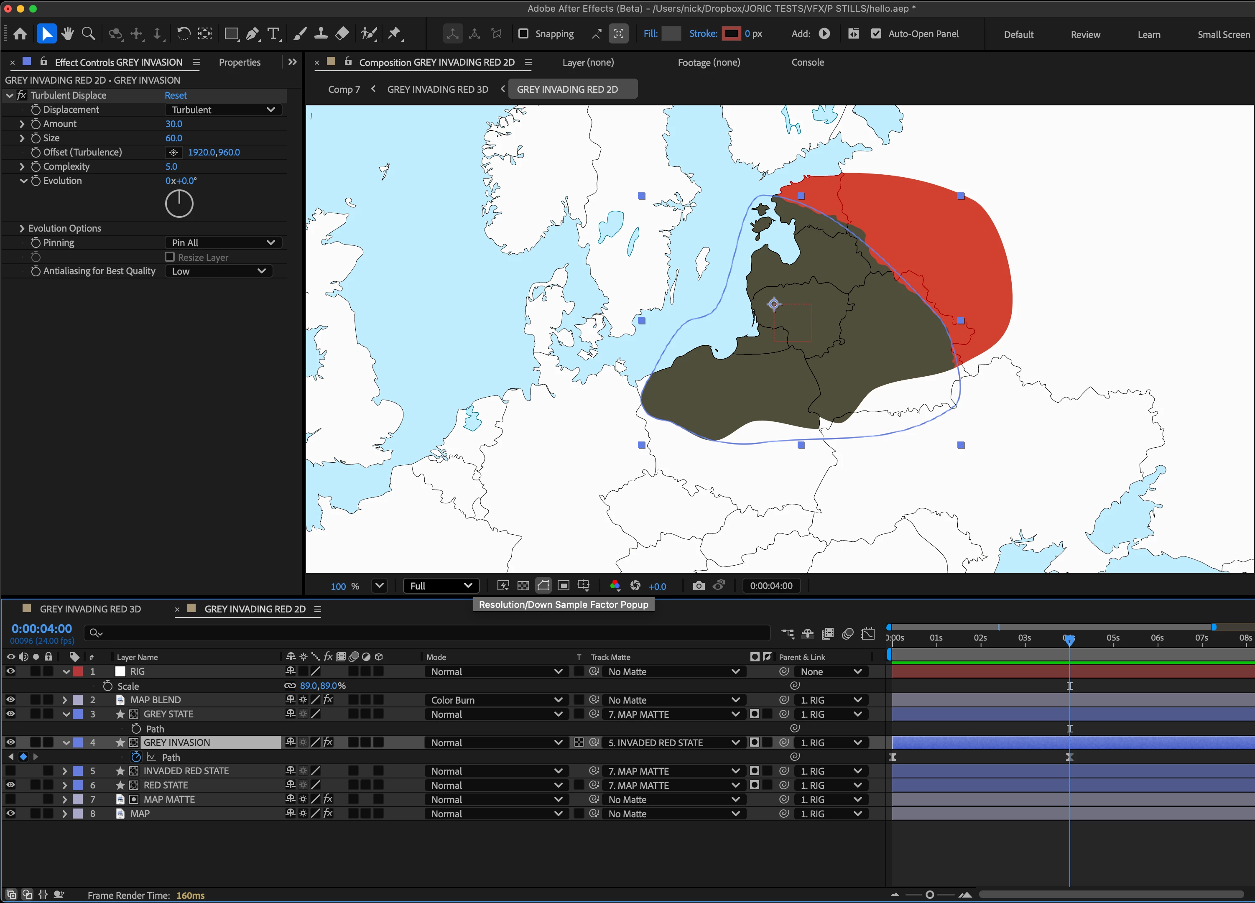Open GREY INVADING RED 3D timeline tab

point(90,609)
